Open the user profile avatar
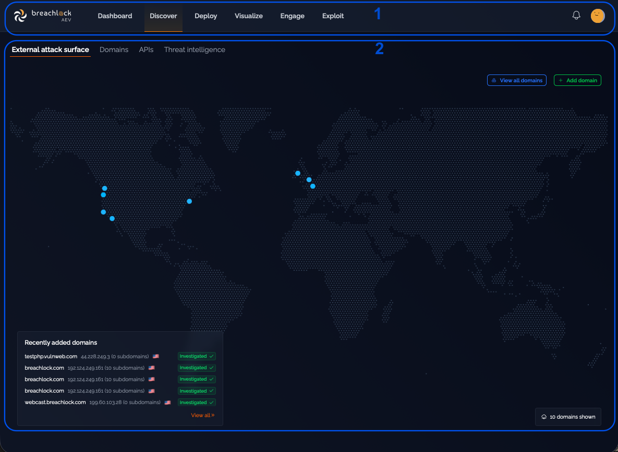 click(x=597, y=16)
